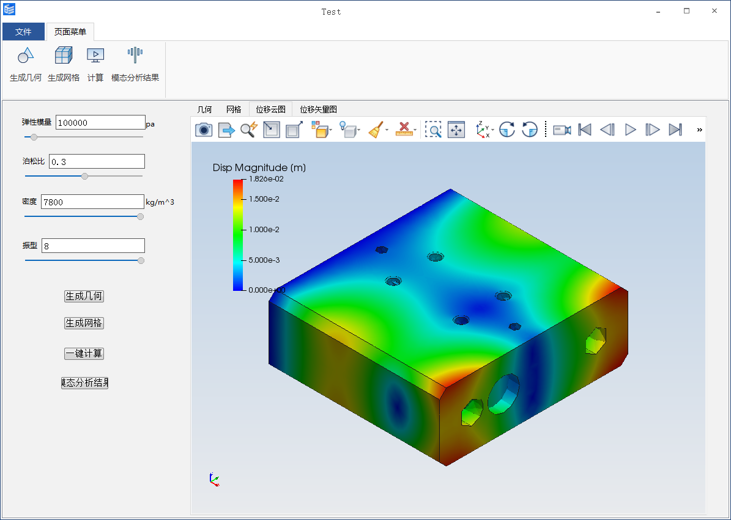Click the orientation axes triad in viewport
This screenshot has height=520, width=731.
(x=214, y=480)
